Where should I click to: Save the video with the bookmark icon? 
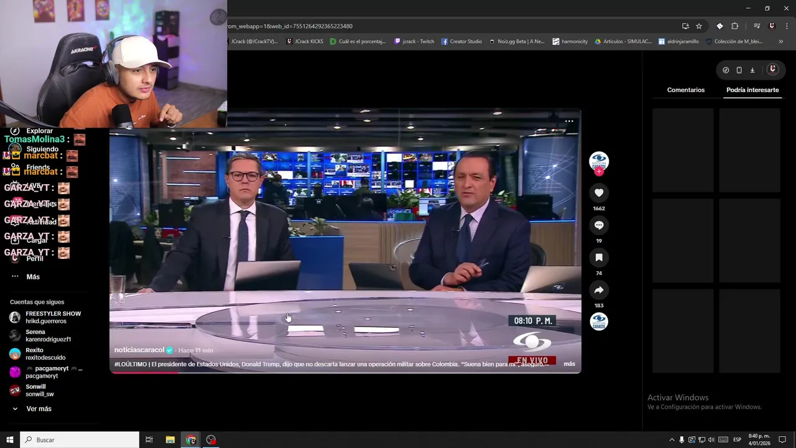(x=599, y=258)
